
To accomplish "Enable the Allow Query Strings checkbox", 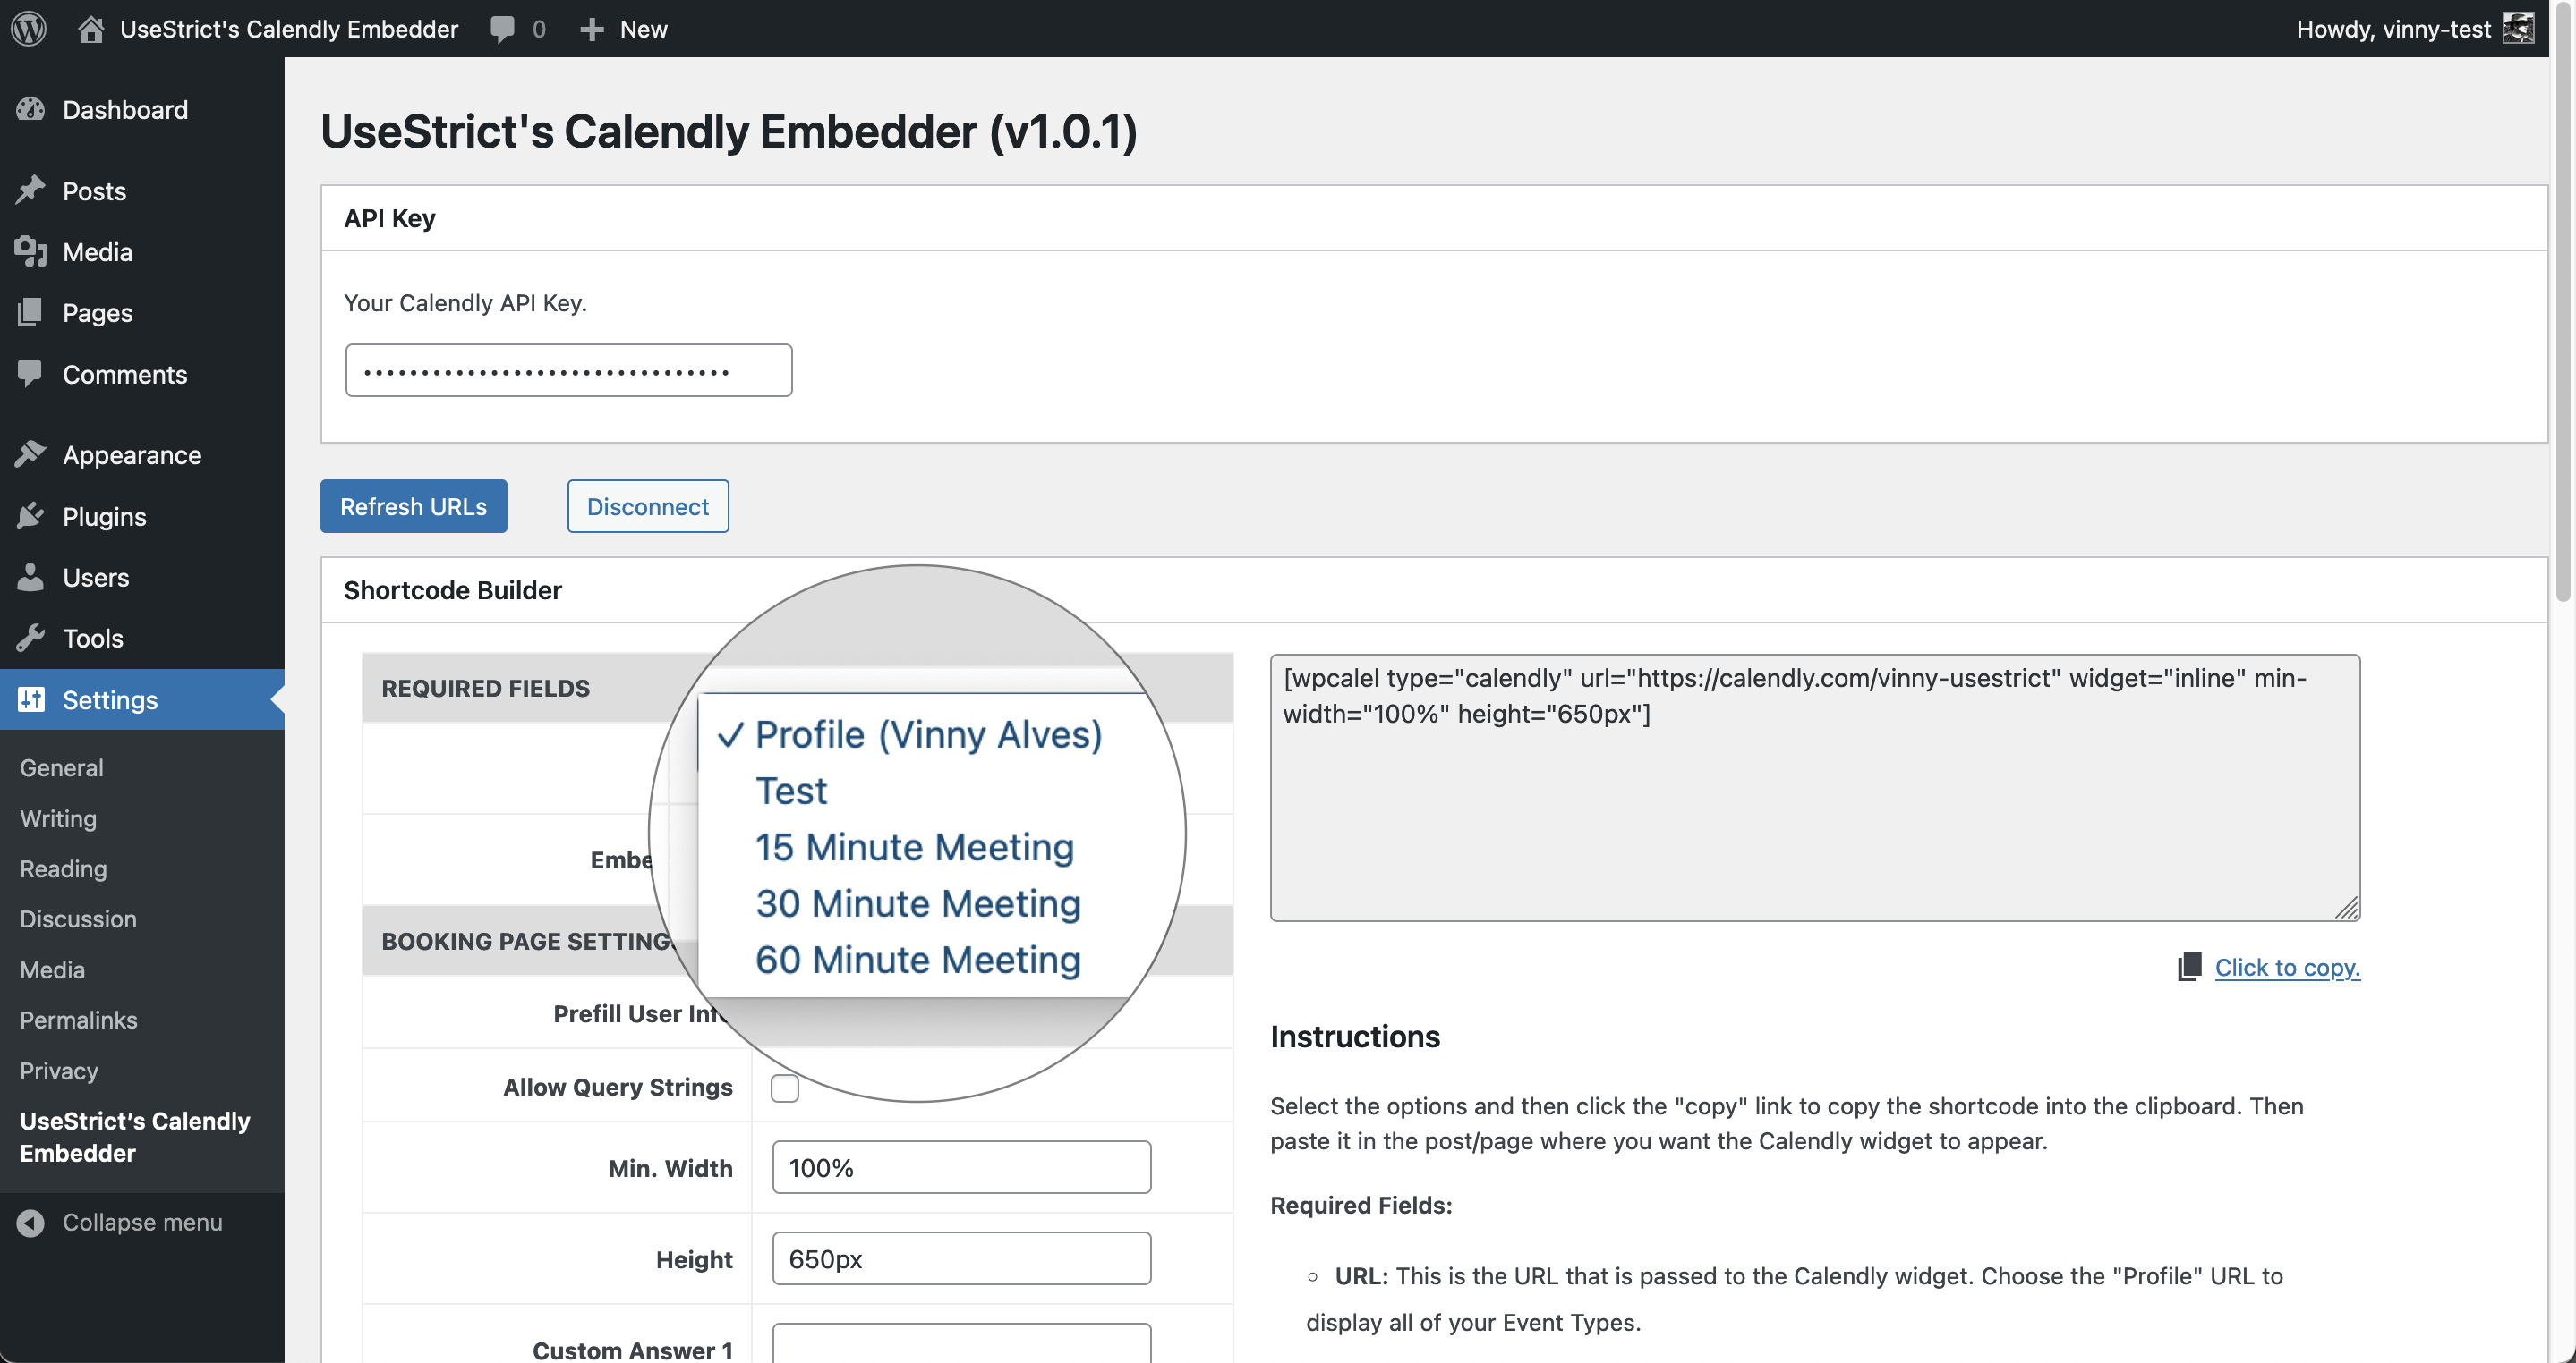I will (785, 1088).
